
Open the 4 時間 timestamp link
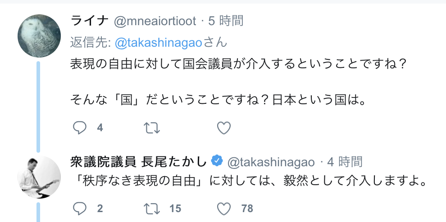pos(345,161)
